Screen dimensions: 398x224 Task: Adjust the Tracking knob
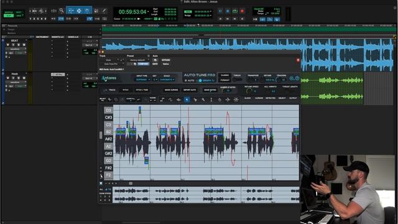click(x=279, y=80)
